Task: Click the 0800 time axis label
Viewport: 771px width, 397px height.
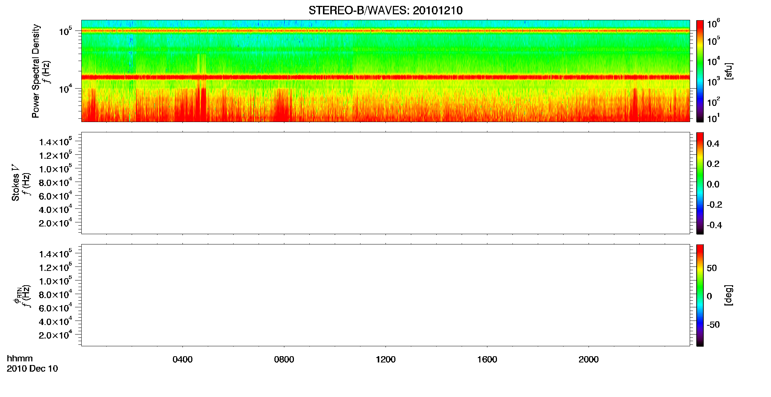Action: (284, 360)
